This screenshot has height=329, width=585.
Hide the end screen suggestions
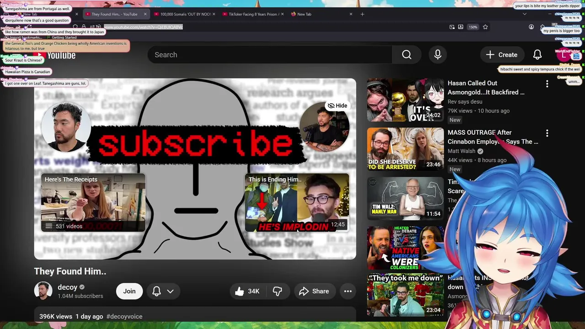(337, 106)
